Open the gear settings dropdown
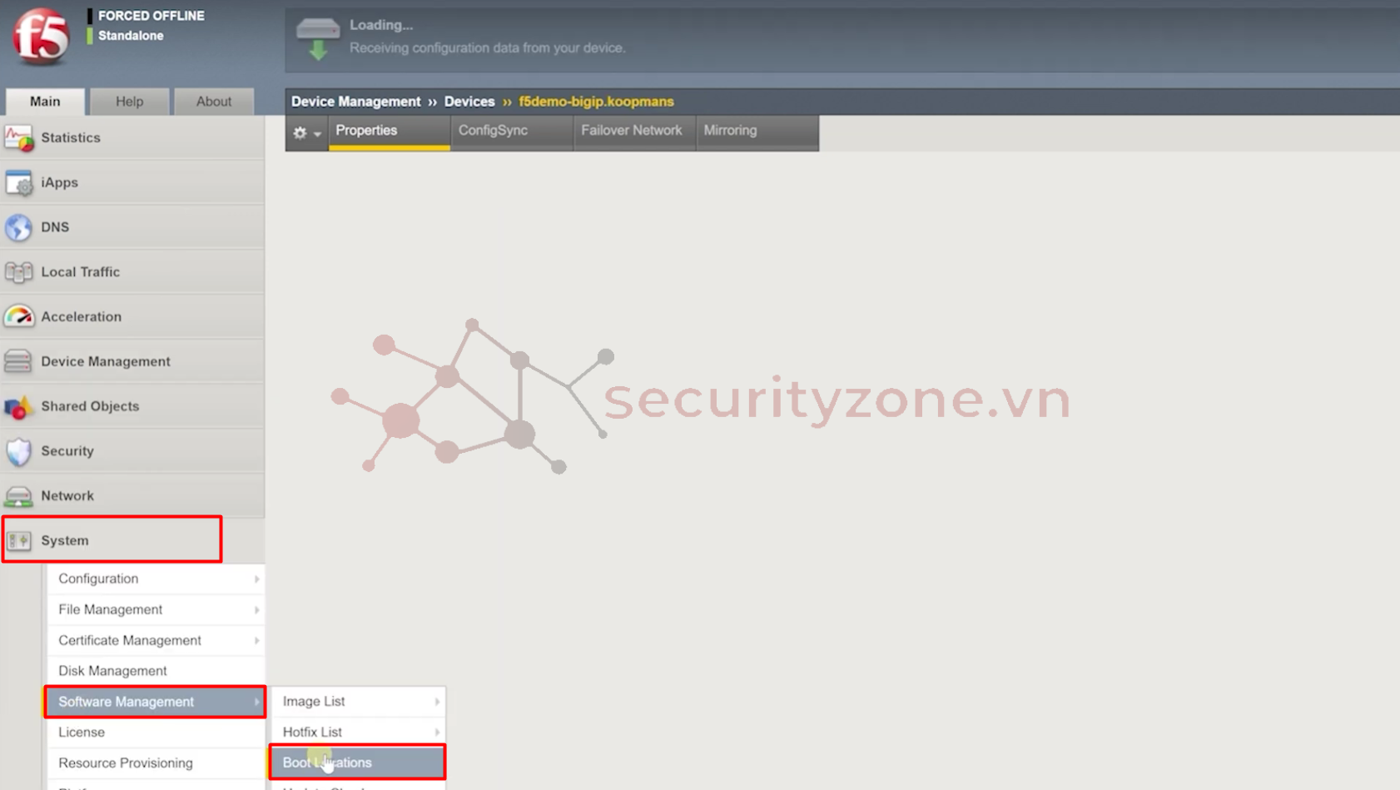 306,132
